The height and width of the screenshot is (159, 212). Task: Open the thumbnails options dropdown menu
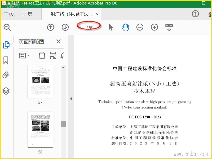[24, 55]
